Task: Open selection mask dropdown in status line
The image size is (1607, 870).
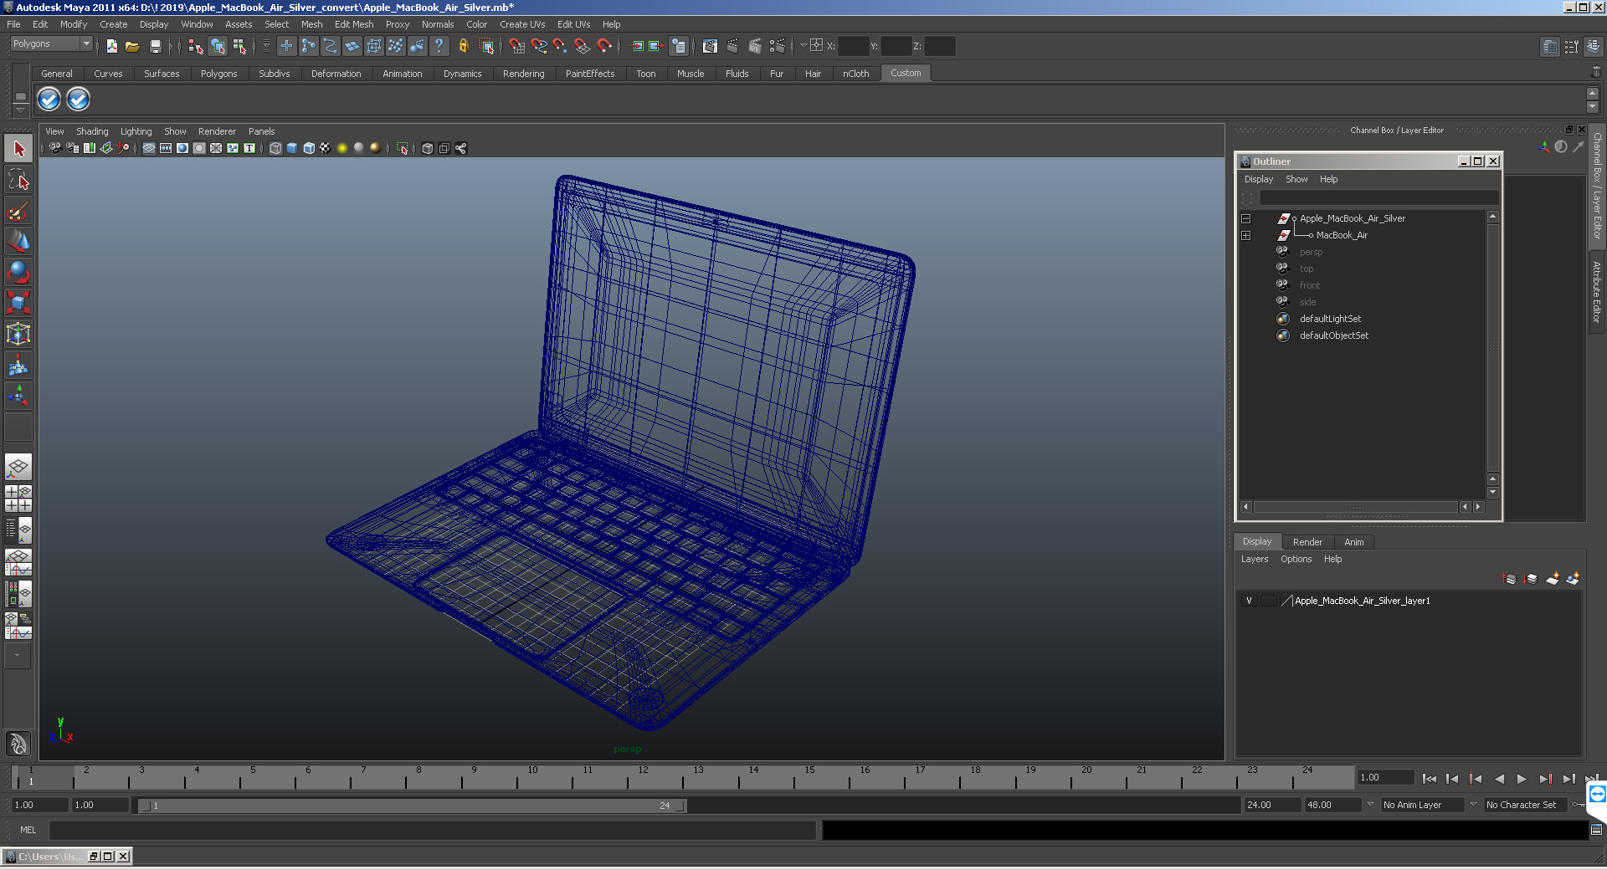Action: click(x=266, y=46)
